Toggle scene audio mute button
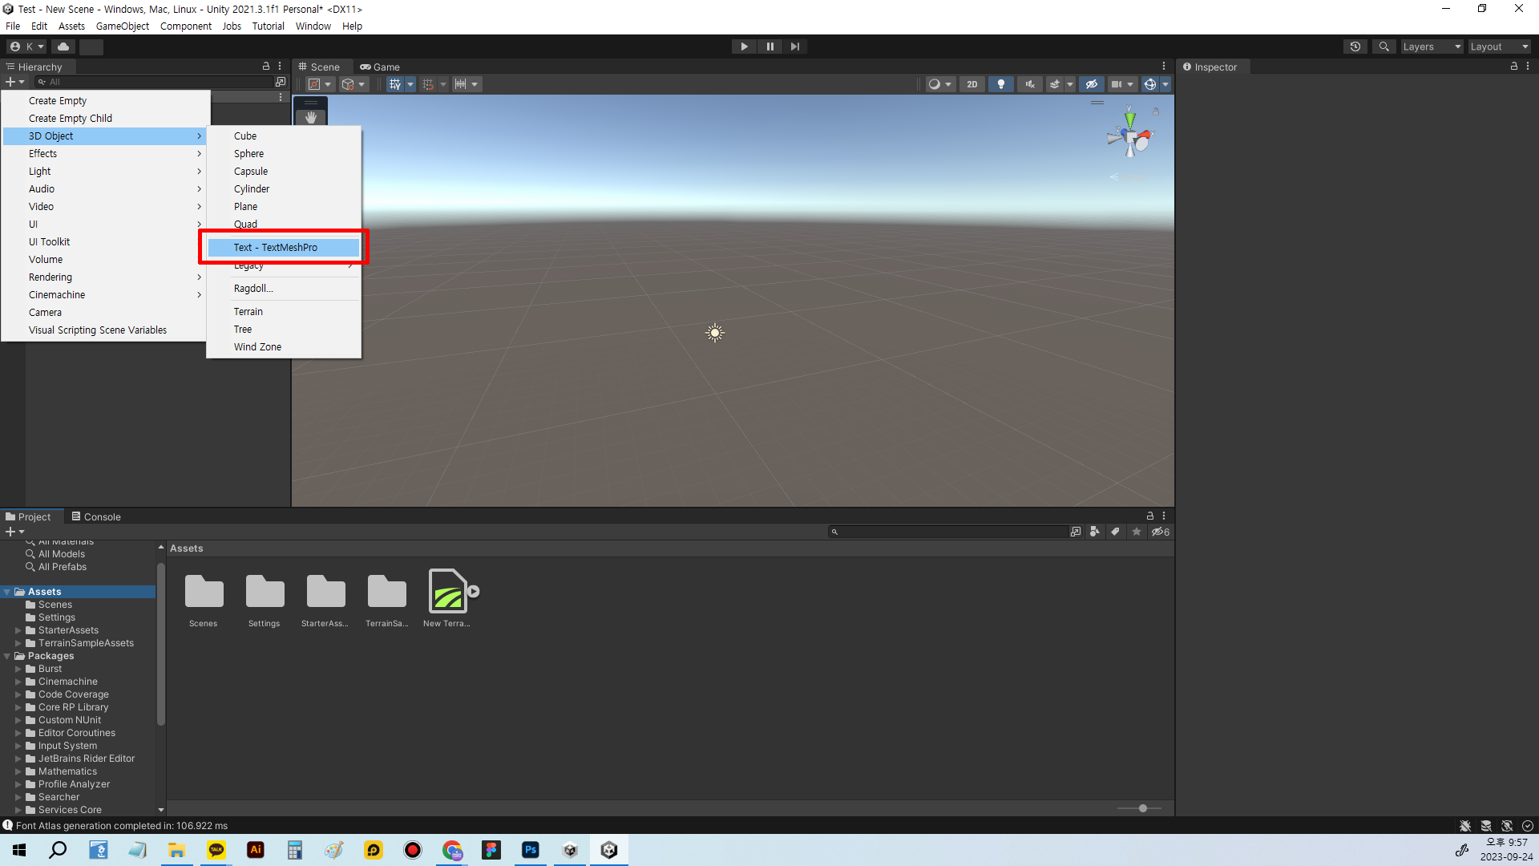 tap(1030, 84)
